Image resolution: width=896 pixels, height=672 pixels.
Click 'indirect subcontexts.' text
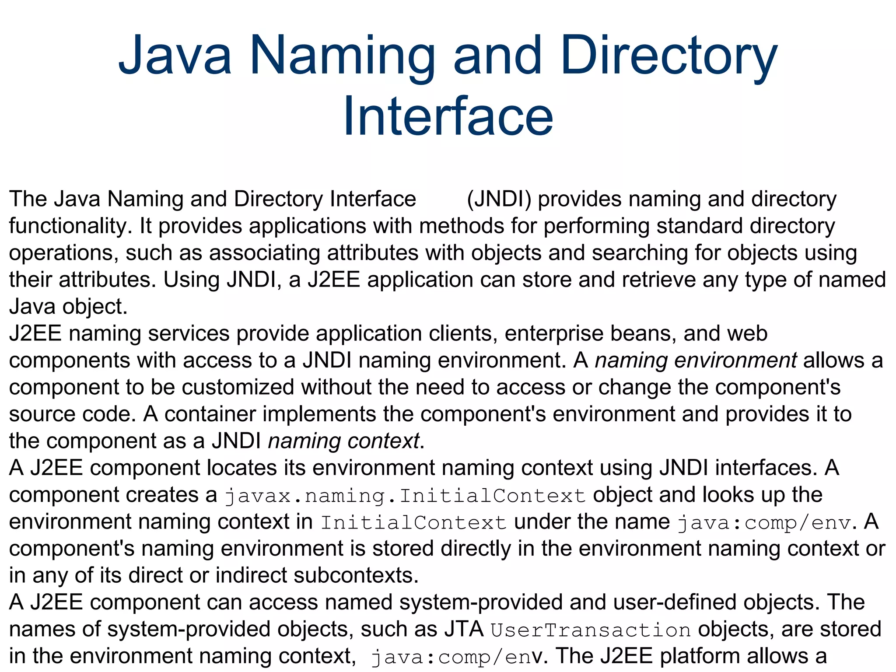point(317,576)
